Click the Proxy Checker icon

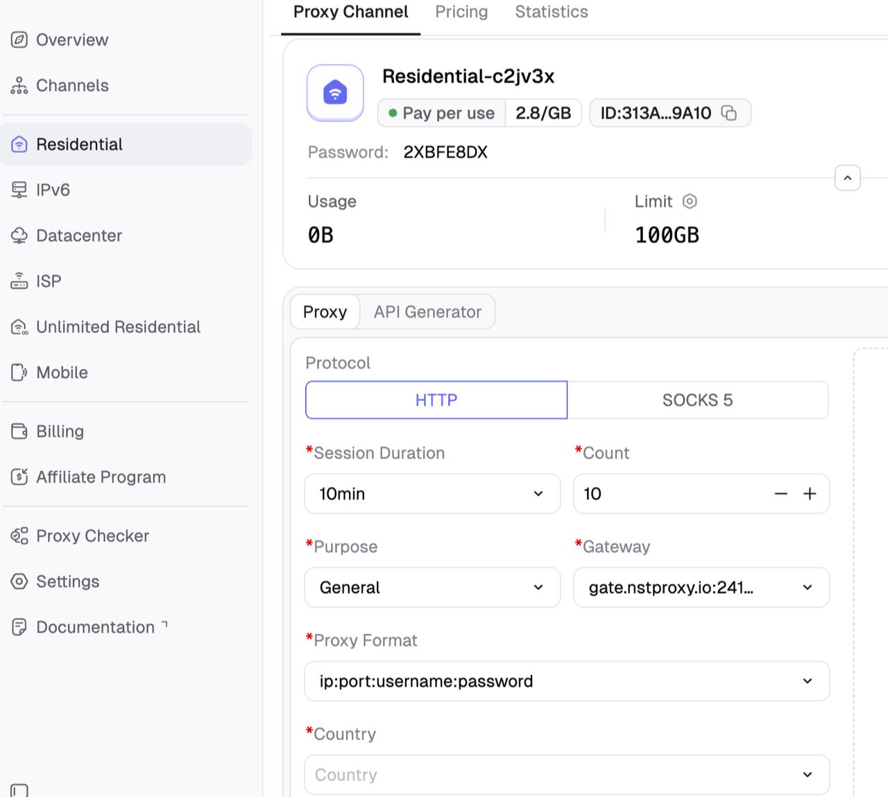19,536
